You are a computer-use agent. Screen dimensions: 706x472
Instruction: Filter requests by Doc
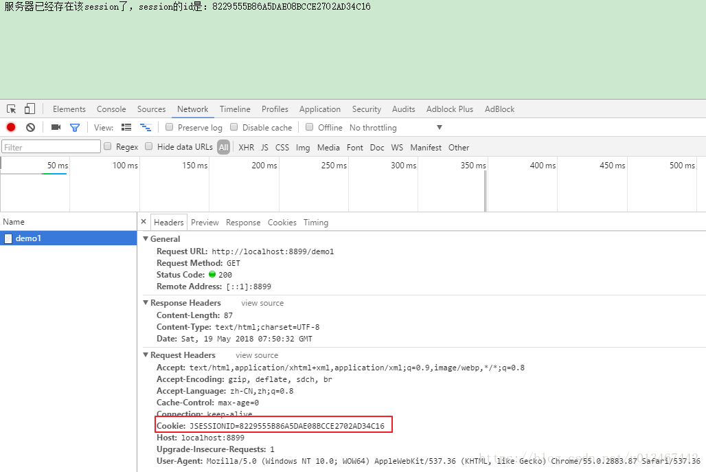377,147
